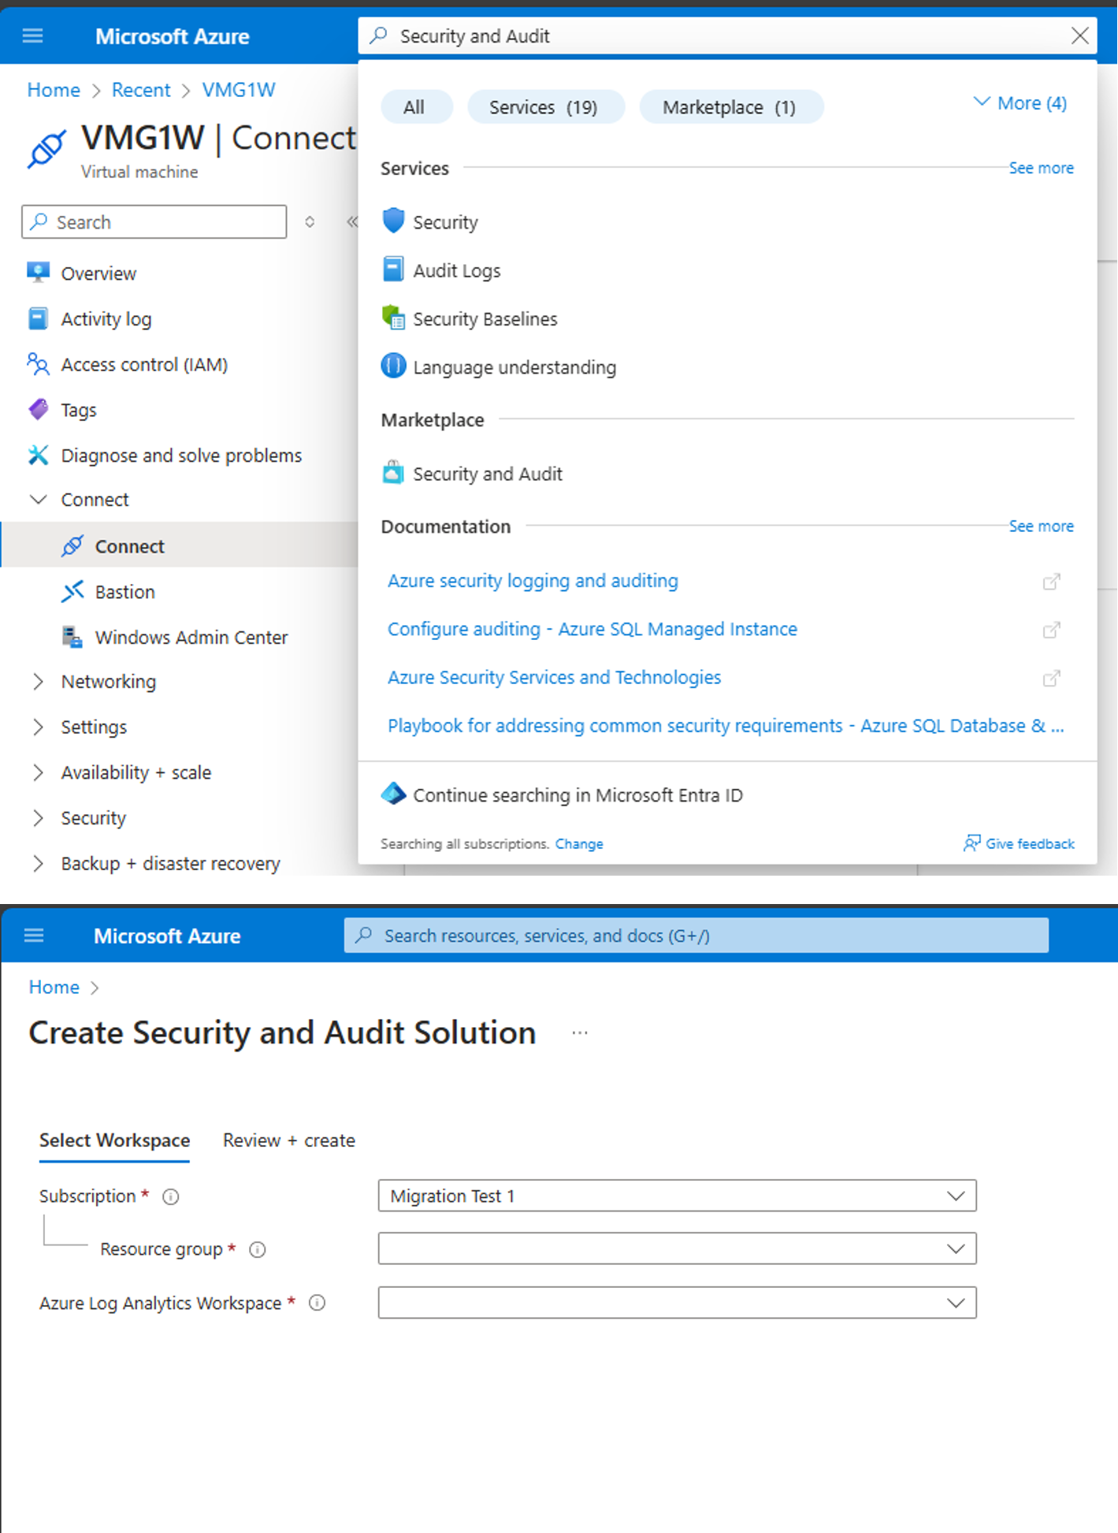Click Home breadcrumb in top window
This screenshot has height=1533, width=1118.
(54, 90)
